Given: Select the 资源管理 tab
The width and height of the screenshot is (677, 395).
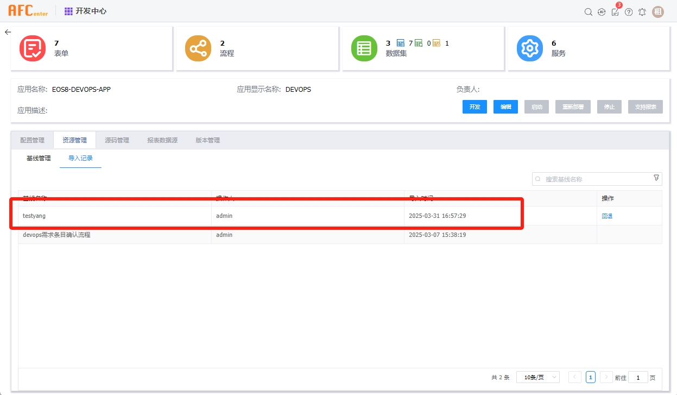Looking at the screenshot, I should [74, 140].
